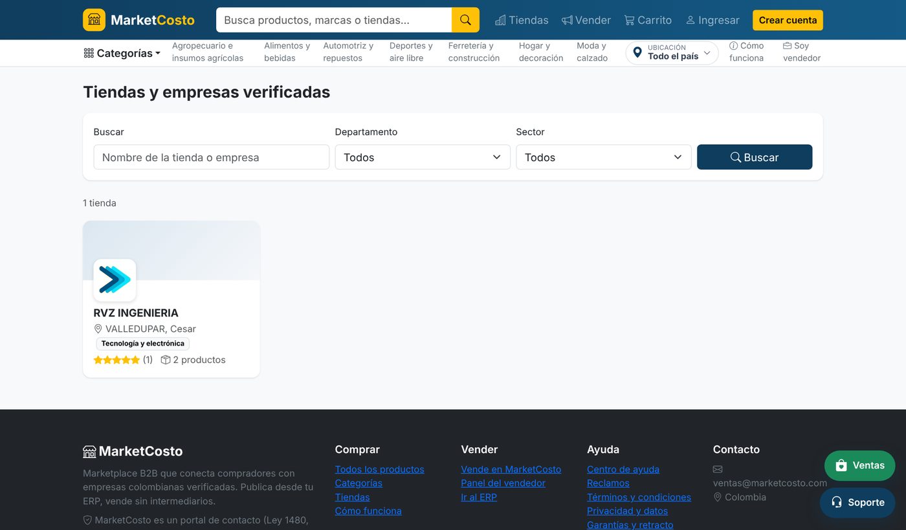
Task: Open Vende en MarketCosto footer link
Action: click(511, 469)
